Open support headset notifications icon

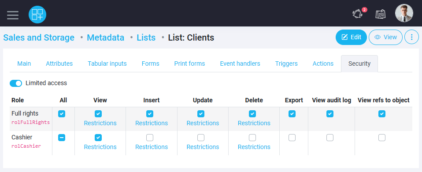[x=358, y=14]
